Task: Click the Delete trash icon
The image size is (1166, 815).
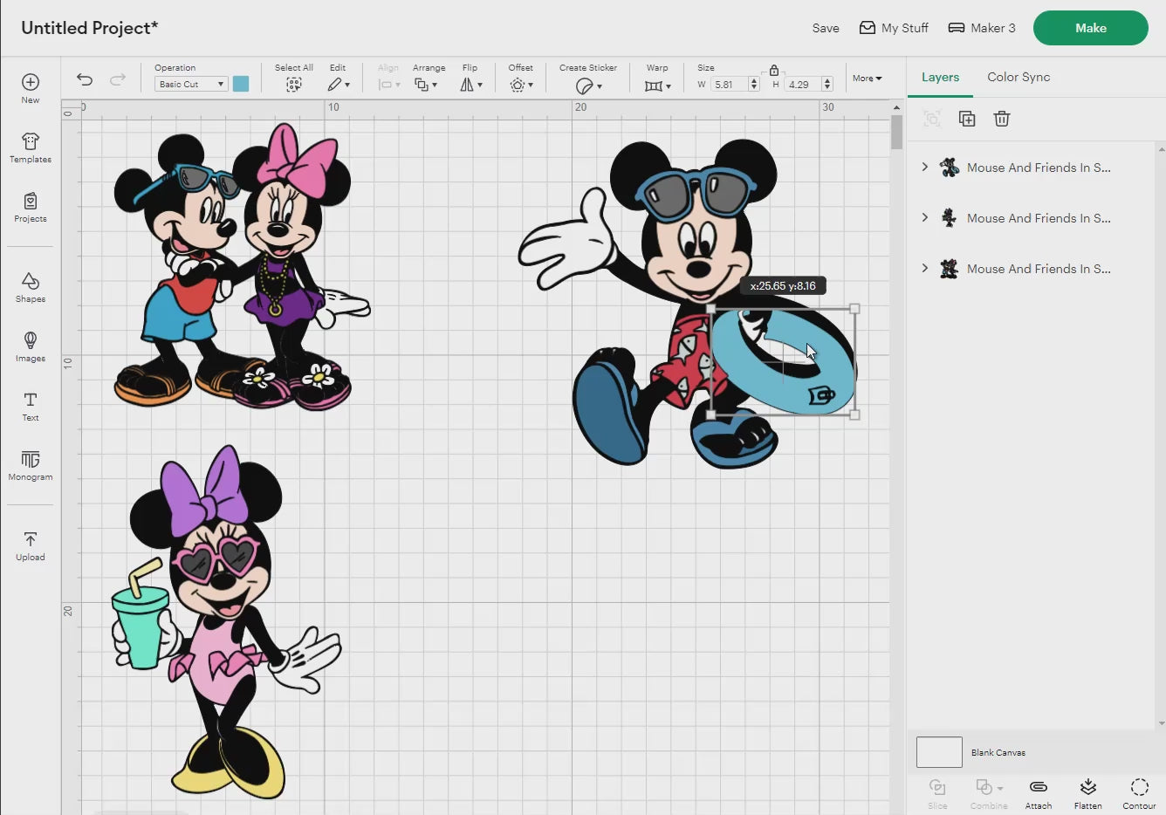Action: tap(1002, 119)
